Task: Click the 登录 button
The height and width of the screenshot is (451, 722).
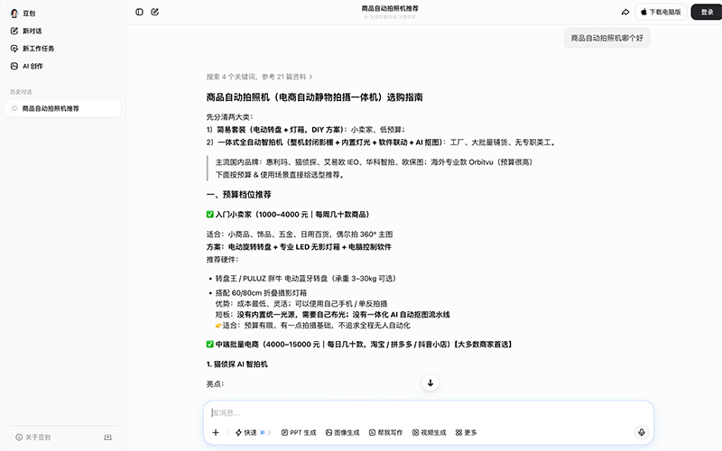Action: coord(707,12)
